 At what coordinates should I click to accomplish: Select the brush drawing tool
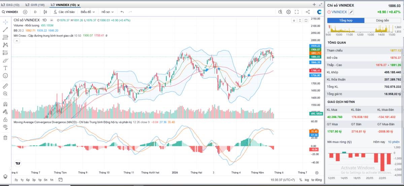[5, 60]
